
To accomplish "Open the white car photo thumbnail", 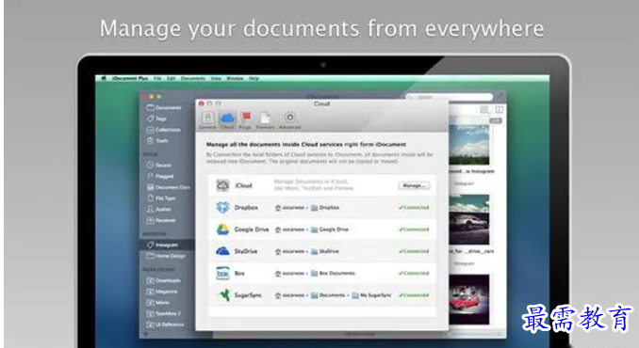I will click(469, 219).
